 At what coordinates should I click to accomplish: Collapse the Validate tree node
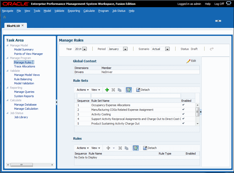click(x=7, y=71)
